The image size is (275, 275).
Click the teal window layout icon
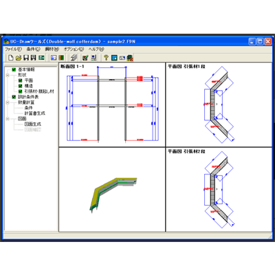(x=114, y=58)
